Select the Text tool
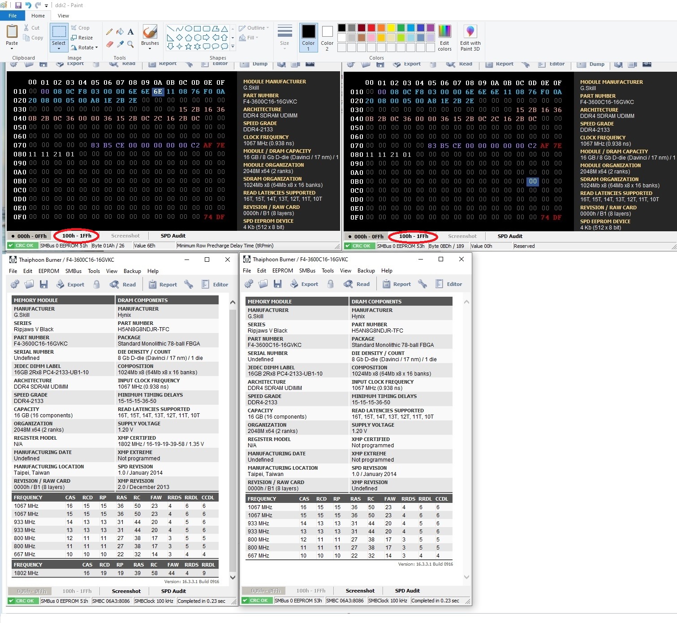This screenshot has width=677, height=623. coord(130,31)
